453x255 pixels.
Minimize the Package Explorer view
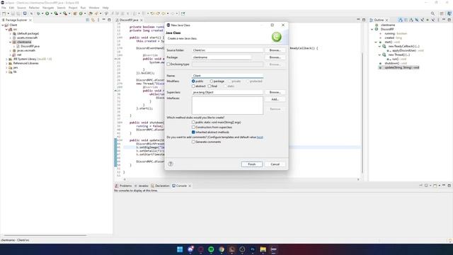[x=104, y=20]
